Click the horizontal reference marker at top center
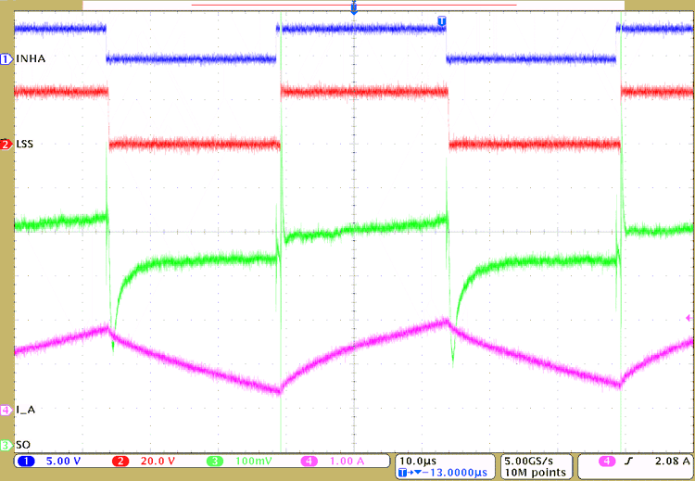This screenshot has width=695, height=481. (353, 7)
